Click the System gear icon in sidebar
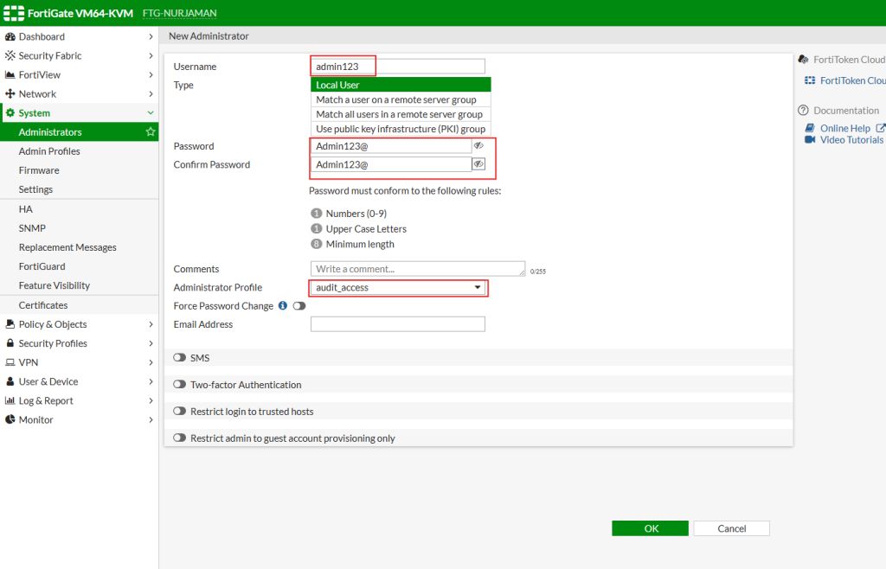 click(10, 113)
